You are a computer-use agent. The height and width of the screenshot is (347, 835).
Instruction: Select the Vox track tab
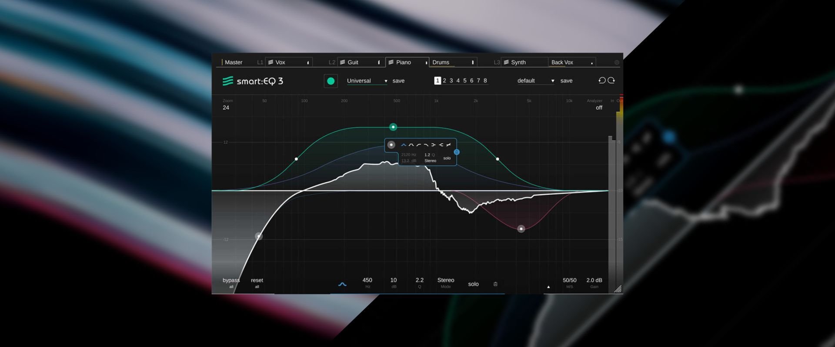tap(289, 62)
